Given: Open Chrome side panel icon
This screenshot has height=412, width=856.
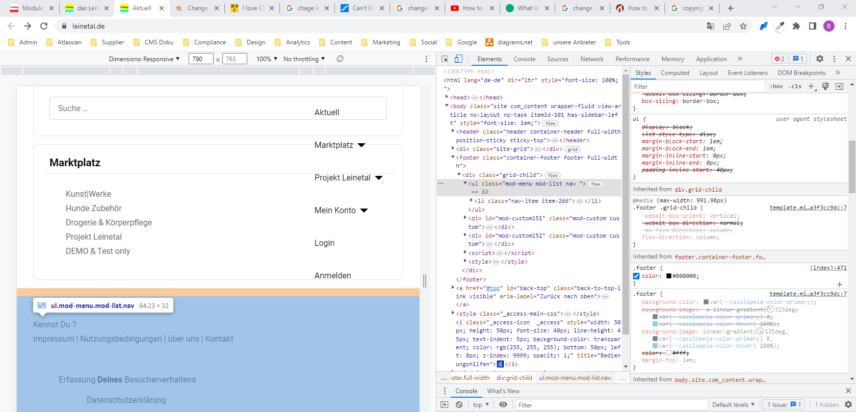Looking at the screenshot, I should click(813, 26).
